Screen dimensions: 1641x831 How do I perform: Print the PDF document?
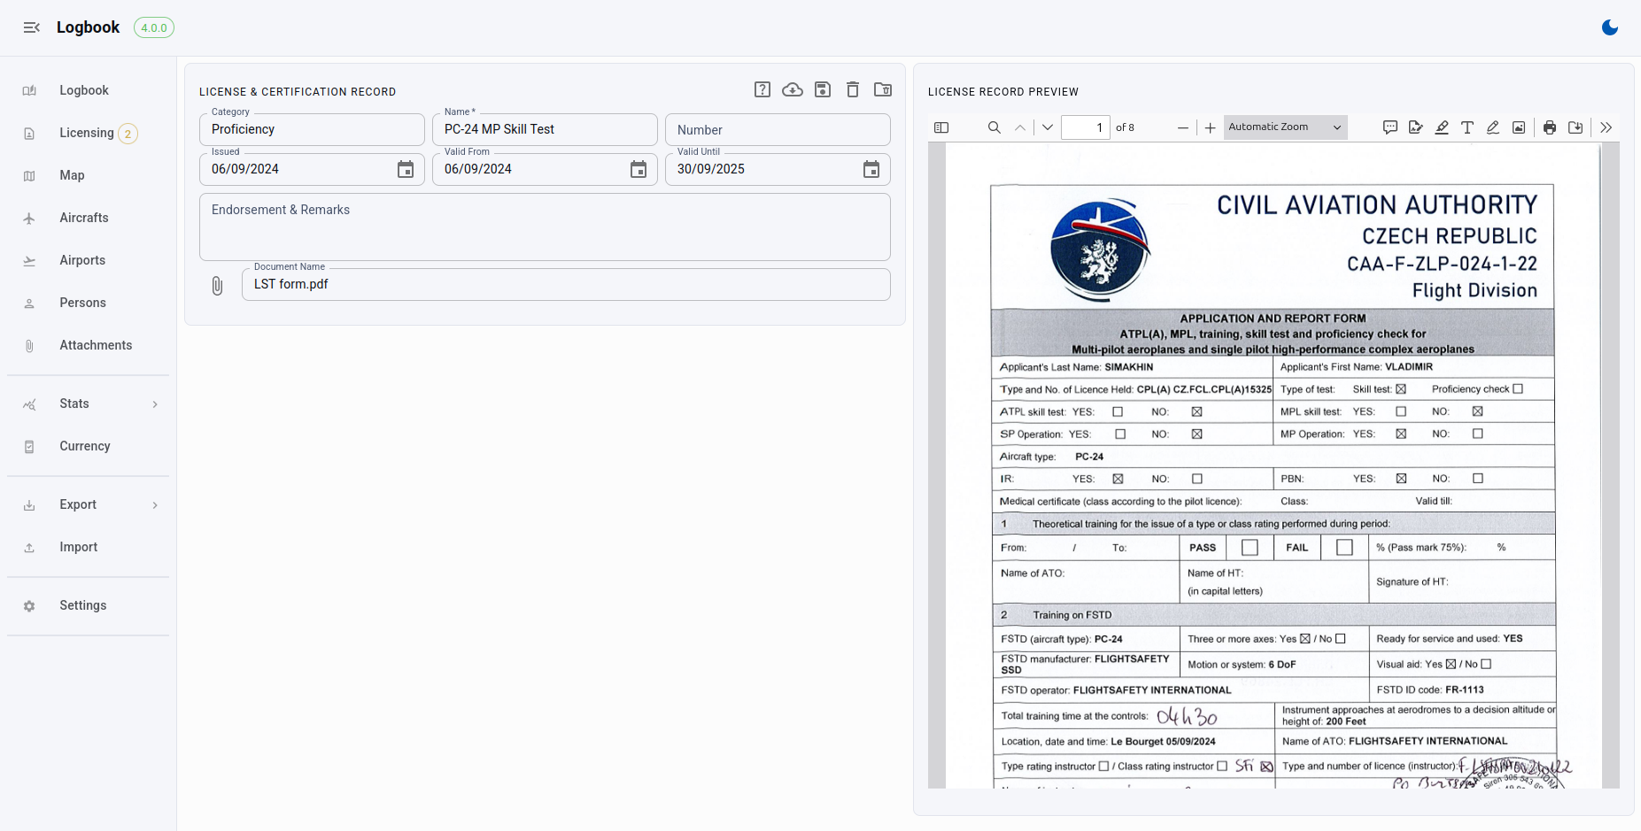click(1550, 127)
